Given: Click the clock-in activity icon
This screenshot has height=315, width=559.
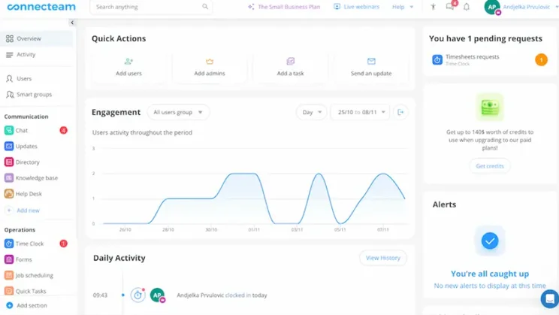Looking at the screenshot, I should 138,295.
